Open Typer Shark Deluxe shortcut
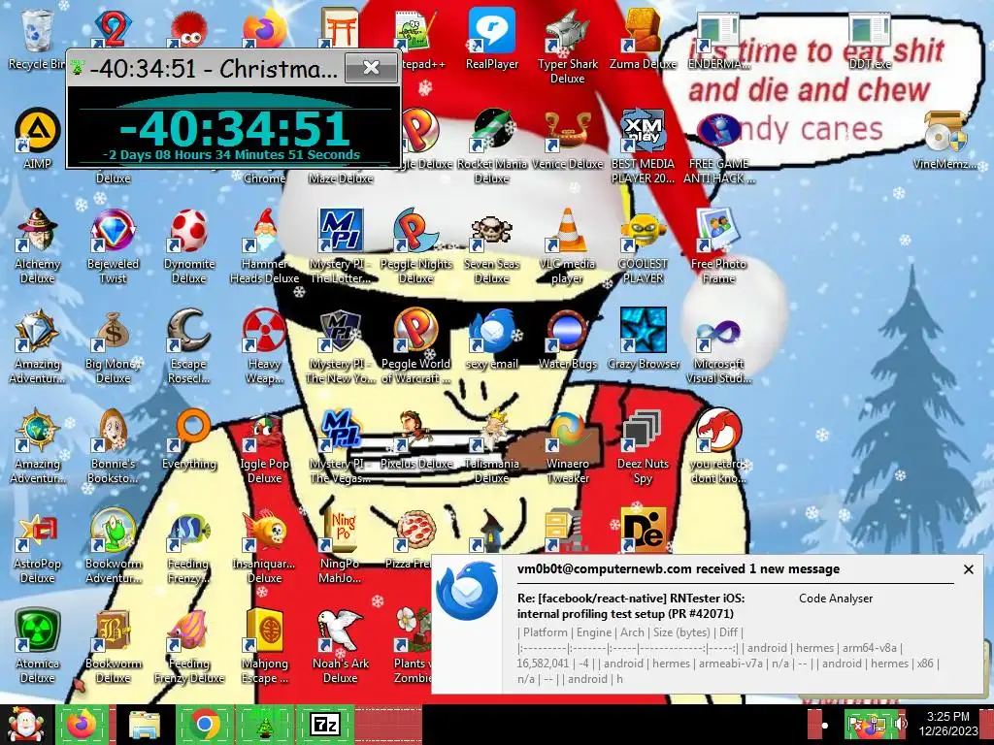Viewport: 994px width, 745px height. coord(567,32)
